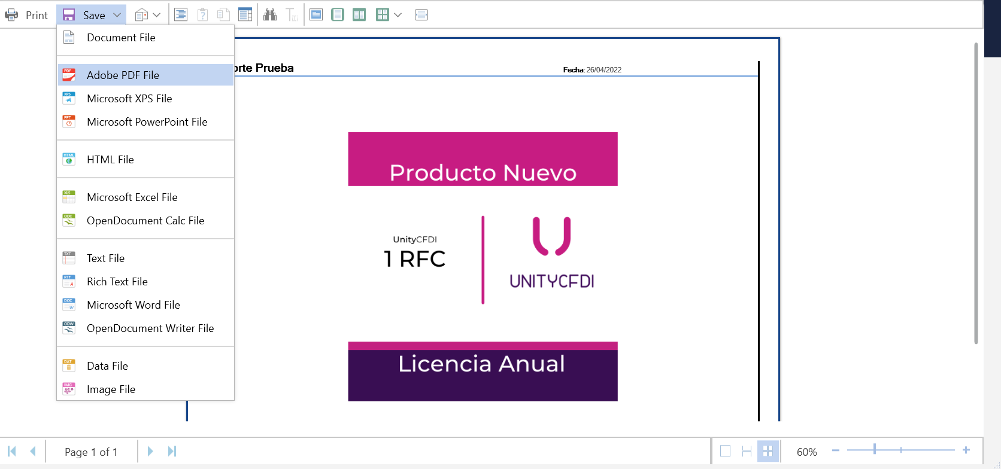Click the Parameters clipboard icon
This screenshot has height=469, width=1001.
202,15
